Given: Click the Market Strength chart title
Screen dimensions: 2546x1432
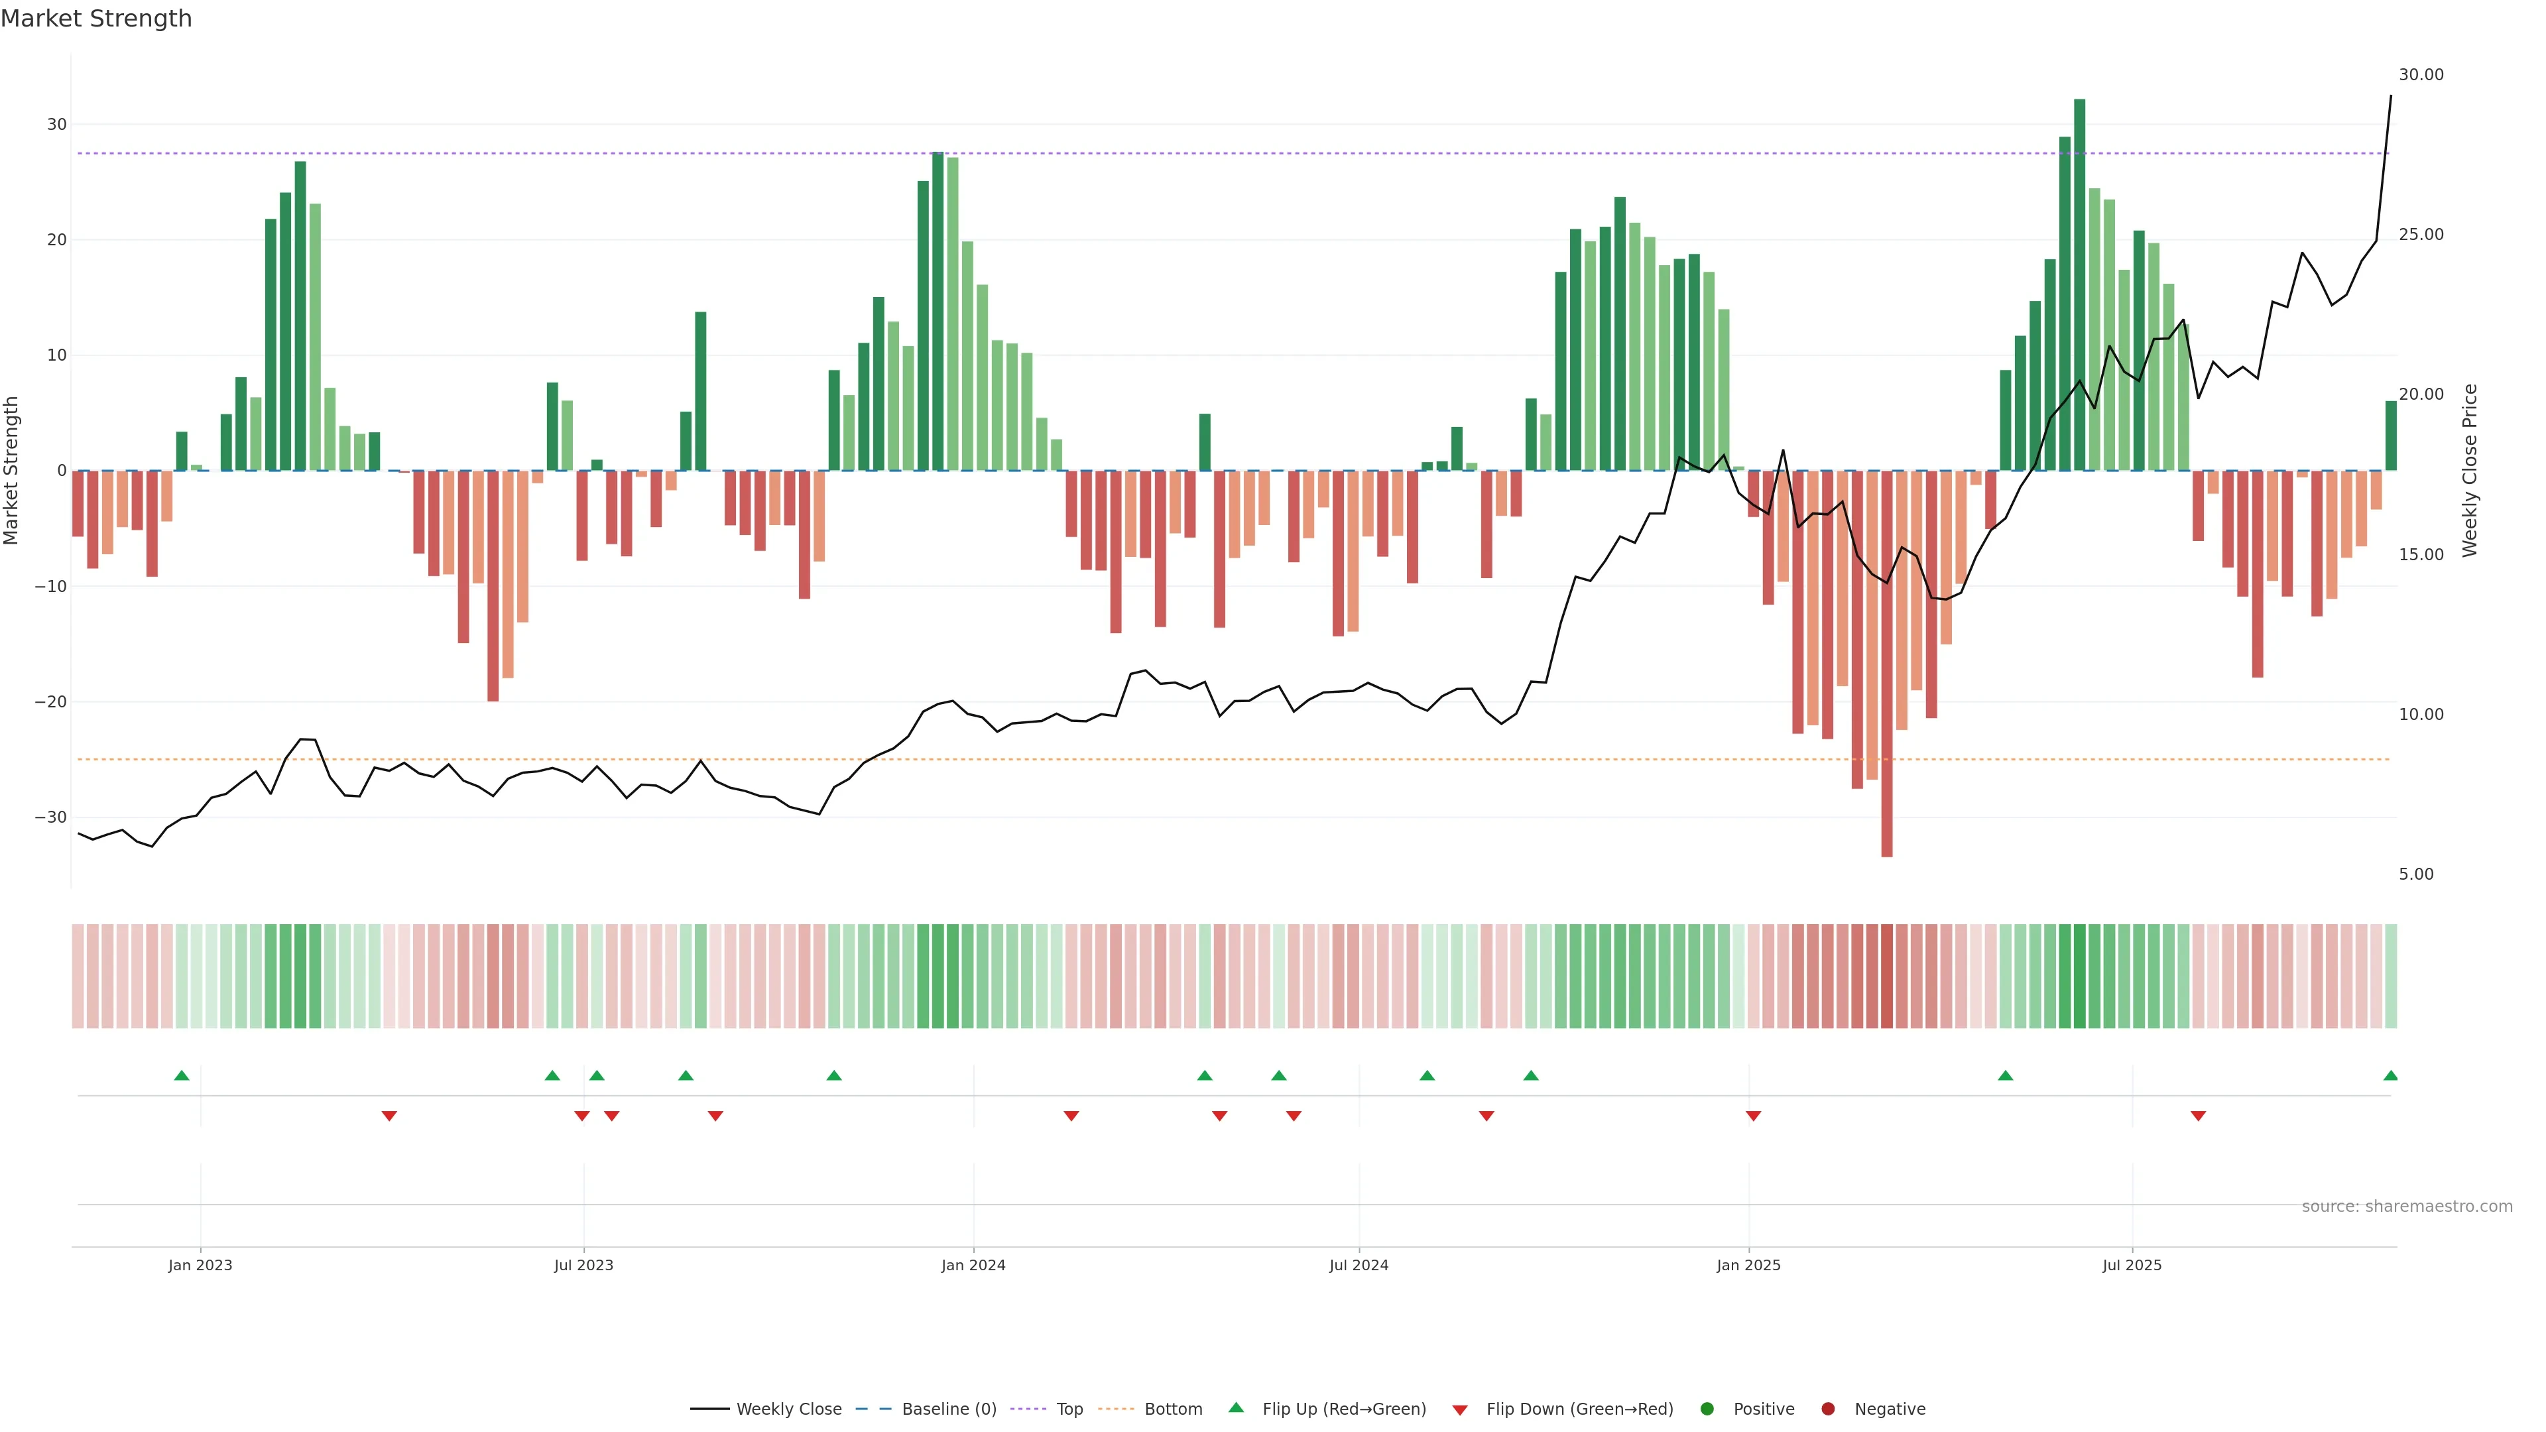Looking at the screenshot, I should [96, 19].
